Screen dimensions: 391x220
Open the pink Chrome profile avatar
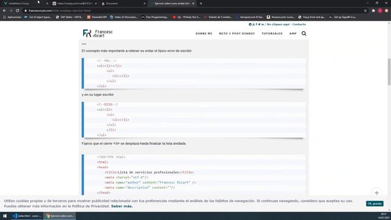coord(380,11)
